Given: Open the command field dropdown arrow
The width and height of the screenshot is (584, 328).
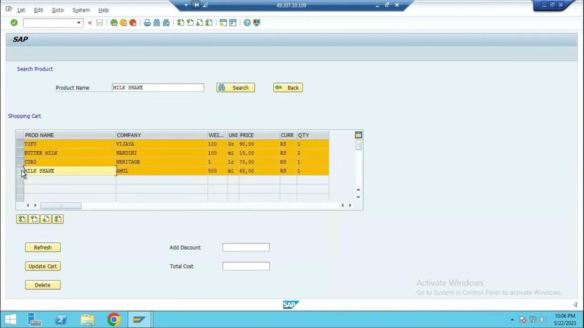Looking at the screenshot, I should (x=79, y=23).
